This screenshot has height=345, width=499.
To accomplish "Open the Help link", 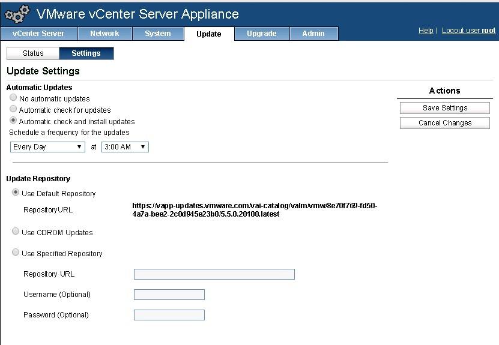I will click(426, 31).
